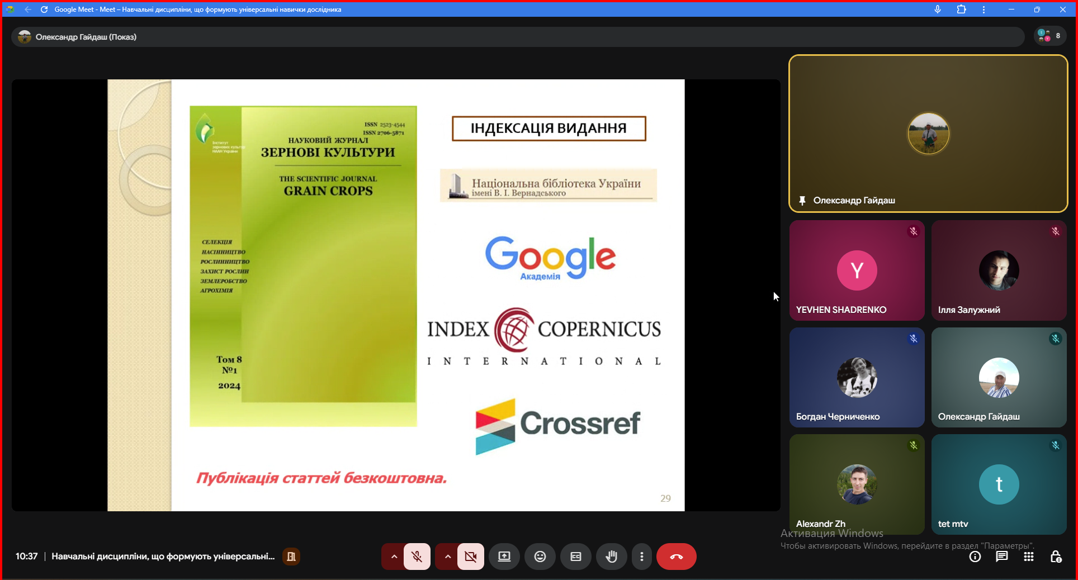Expand the audio settings arrow
Viewport: 1078px width, 580px height.
point(394,557)
